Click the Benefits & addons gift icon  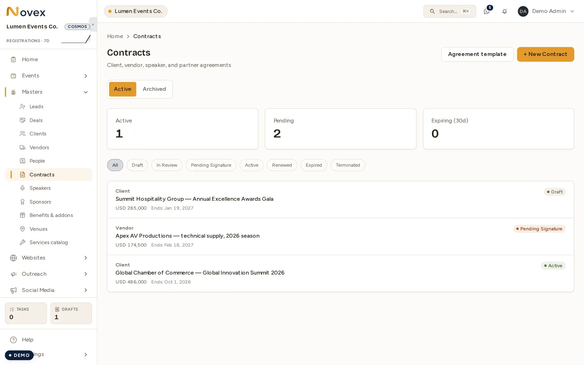23,215
